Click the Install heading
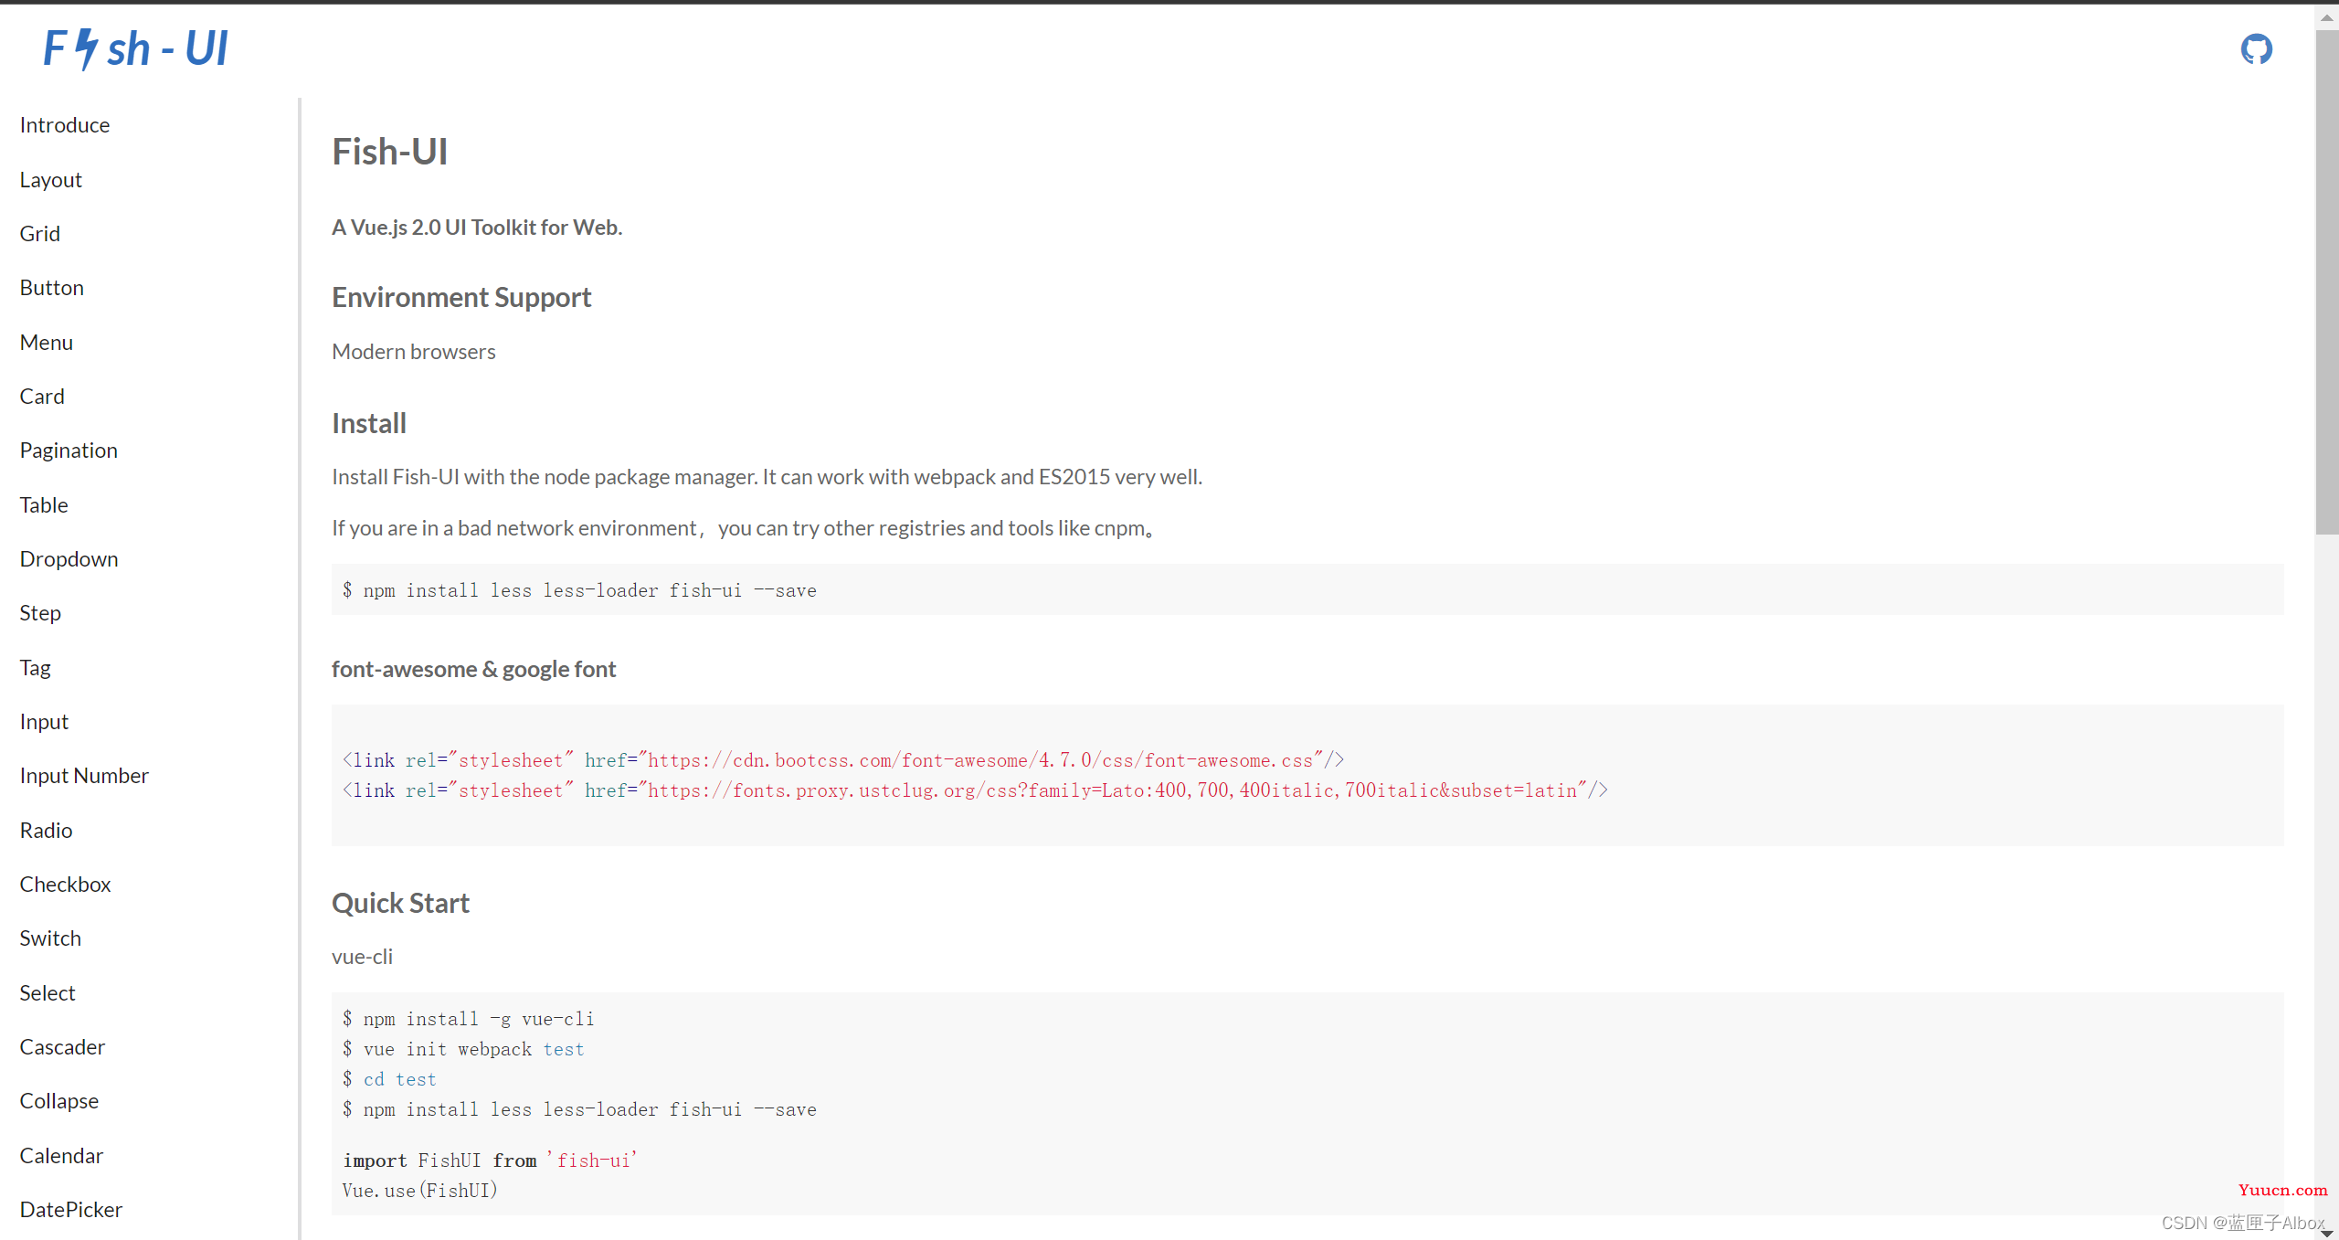Viewport: 2339px width, 1240px height. 369,424
